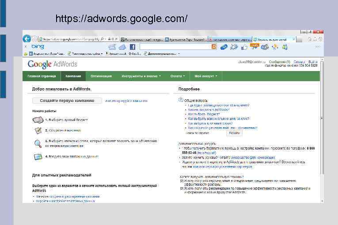Switch to the Управление кампанией browser tab
This screenshot has width=338, height=225.
coord(274,39)
